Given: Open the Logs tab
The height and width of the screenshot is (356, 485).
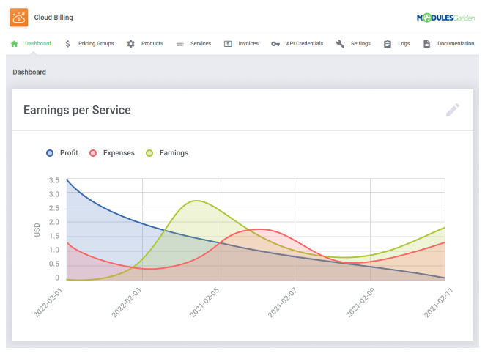Looking at the screenshot, I should [404, 44].
